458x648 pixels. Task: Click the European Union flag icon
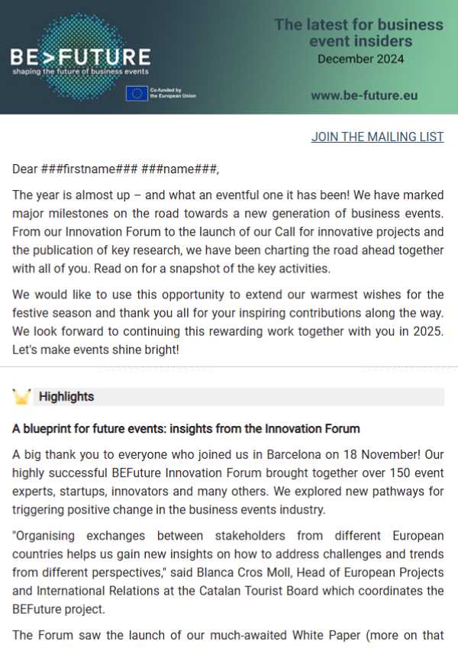click(x=137, y=94)
